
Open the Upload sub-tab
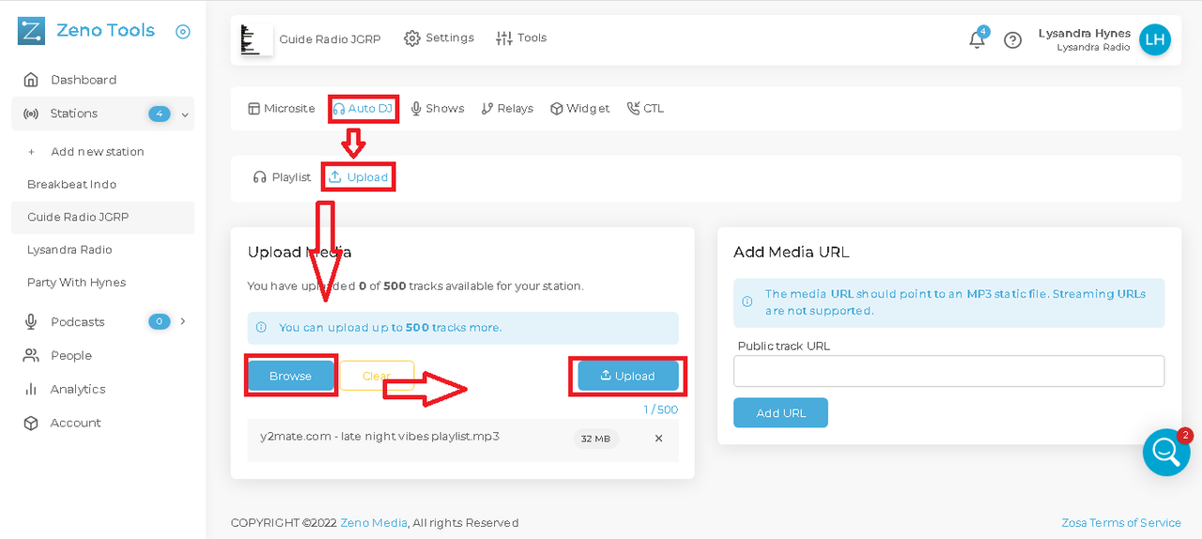click(x=358, y=177)
